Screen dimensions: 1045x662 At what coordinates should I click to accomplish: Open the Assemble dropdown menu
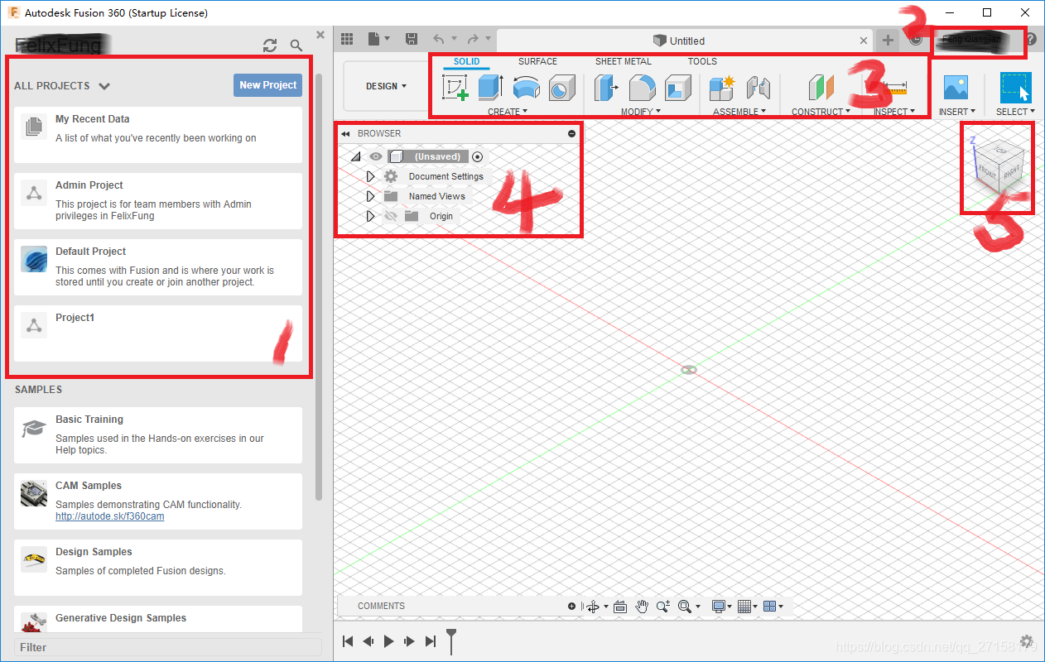coord(739,112)
